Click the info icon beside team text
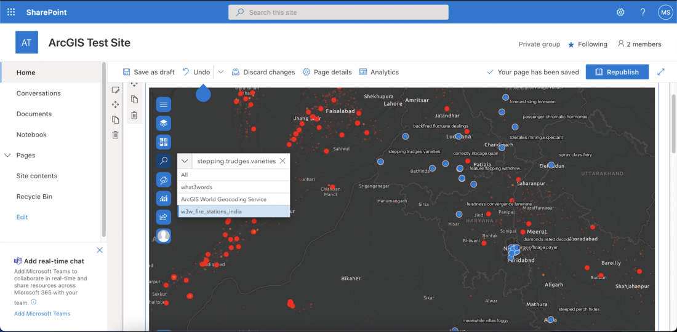677x332 pixels. (34, 302)
